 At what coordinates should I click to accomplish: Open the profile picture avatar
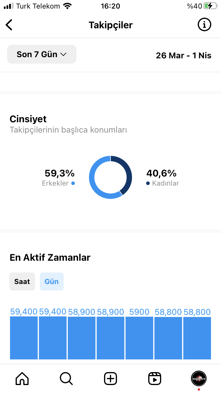[199, 379]
